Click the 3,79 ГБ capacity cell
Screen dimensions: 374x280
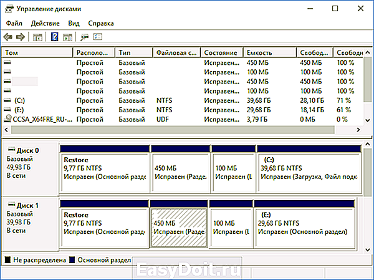(257, 119)
